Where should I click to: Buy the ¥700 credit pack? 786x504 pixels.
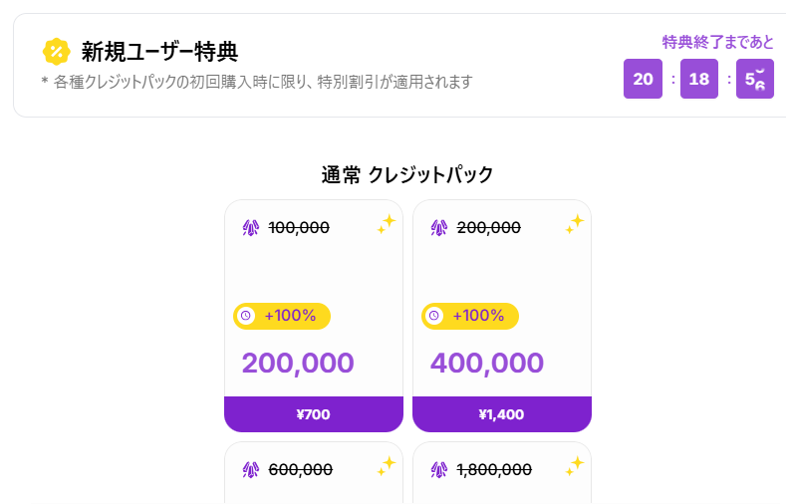pos(313,414)
